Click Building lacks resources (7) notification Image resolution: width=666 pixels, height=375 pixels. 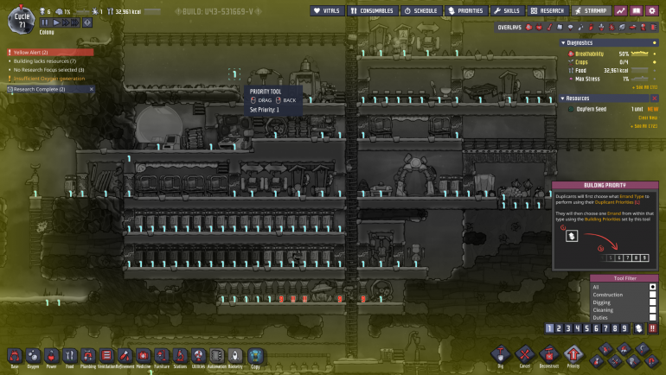[x=45, y=61]
